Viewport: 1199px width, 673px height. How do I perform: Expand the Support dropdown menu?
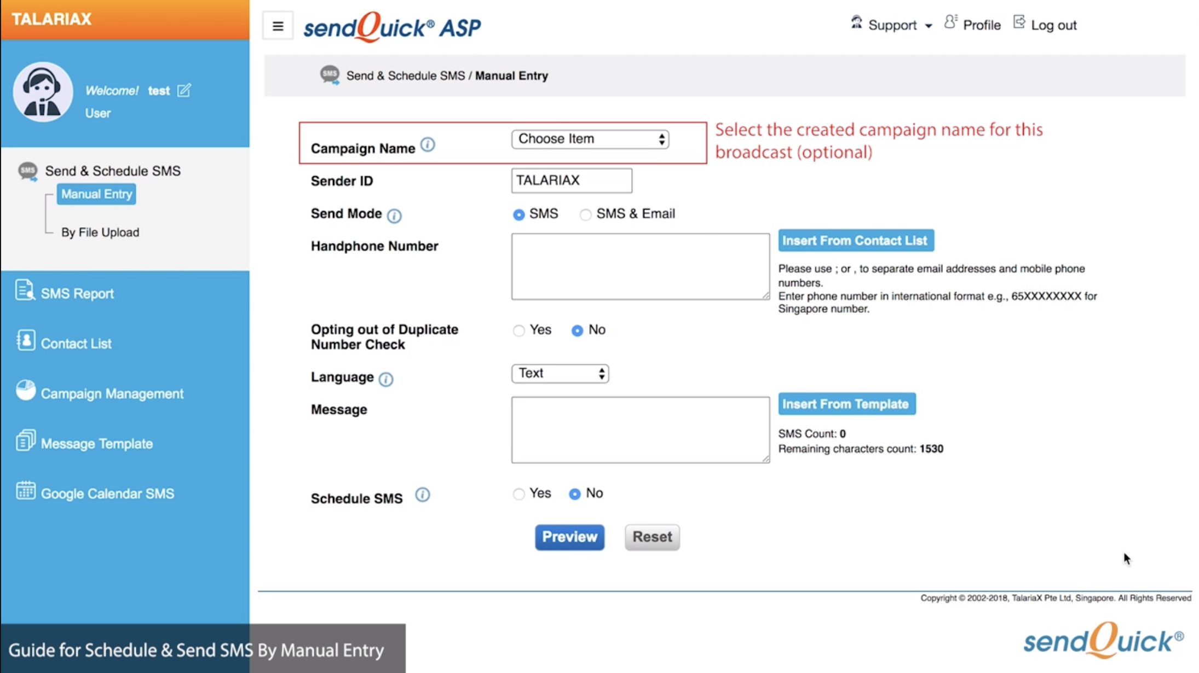(900, 25)
